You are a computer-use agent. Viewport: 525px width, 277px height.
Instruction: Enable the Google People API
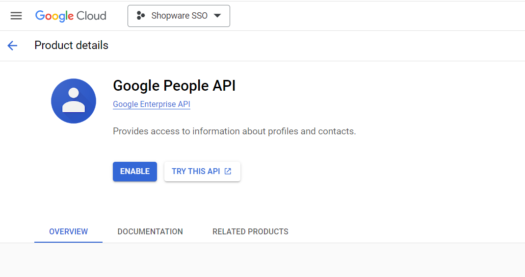pos(135,171)
